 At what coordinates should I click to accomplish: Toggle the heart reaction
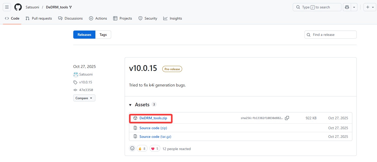coord(155,149)
